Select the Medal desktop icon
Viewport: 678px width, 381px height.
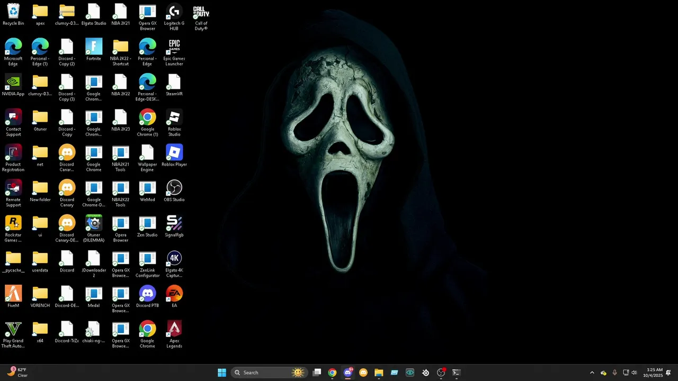tap(94, 297)
